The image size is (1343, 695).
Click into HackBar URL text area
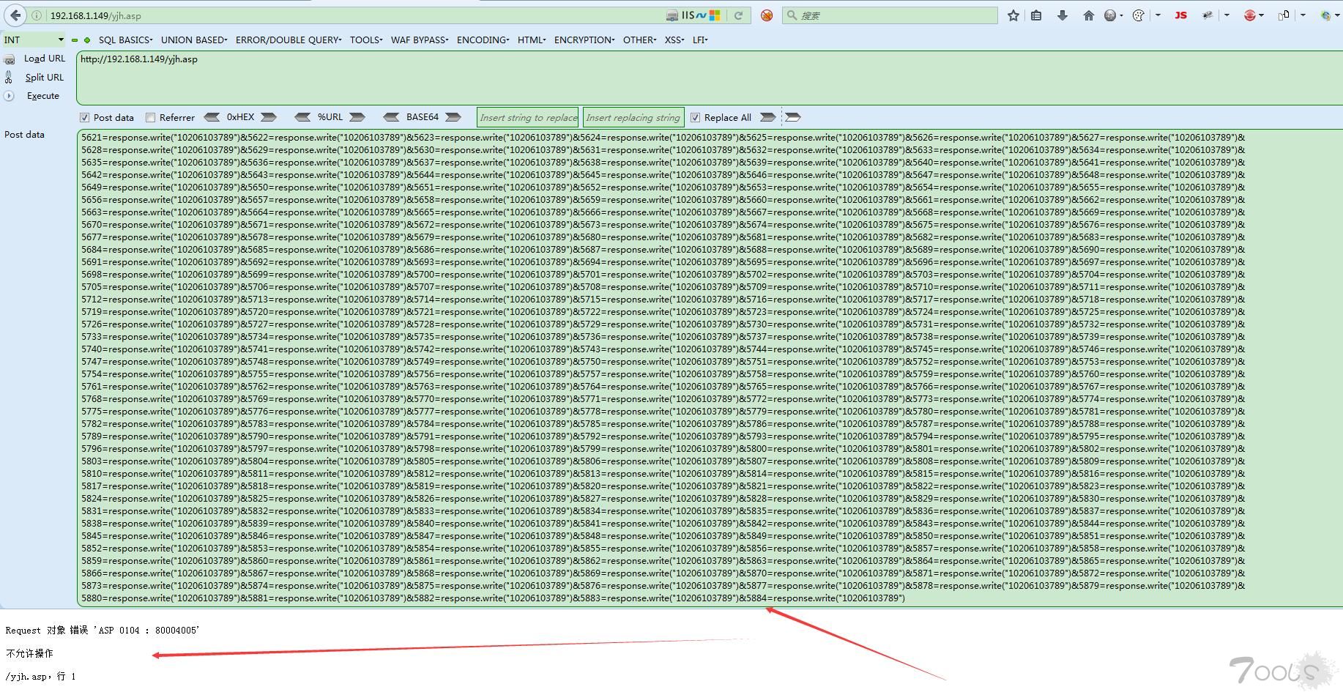(x=710, y=78)
